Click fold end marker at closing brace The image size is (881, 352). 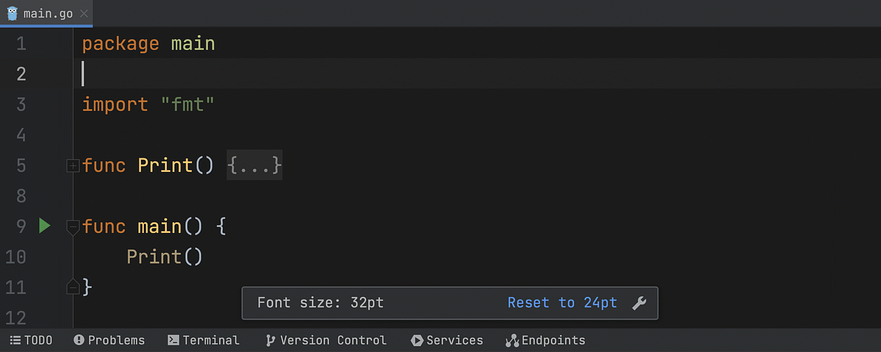(73, 287)
